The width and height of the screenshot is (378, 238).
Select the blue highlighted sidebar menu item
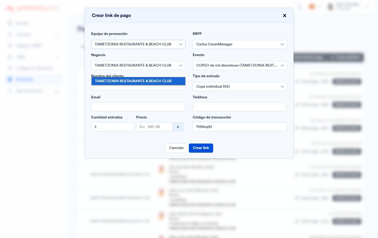click(33, 79)
